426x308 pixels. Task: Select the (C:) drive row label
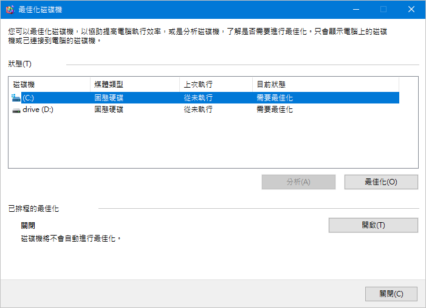click(x=28, y=97)
